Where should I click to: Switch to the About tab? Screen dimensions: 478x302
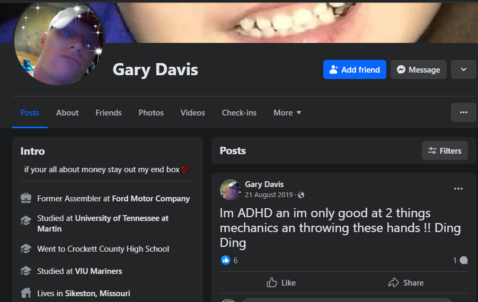[67, 112]
